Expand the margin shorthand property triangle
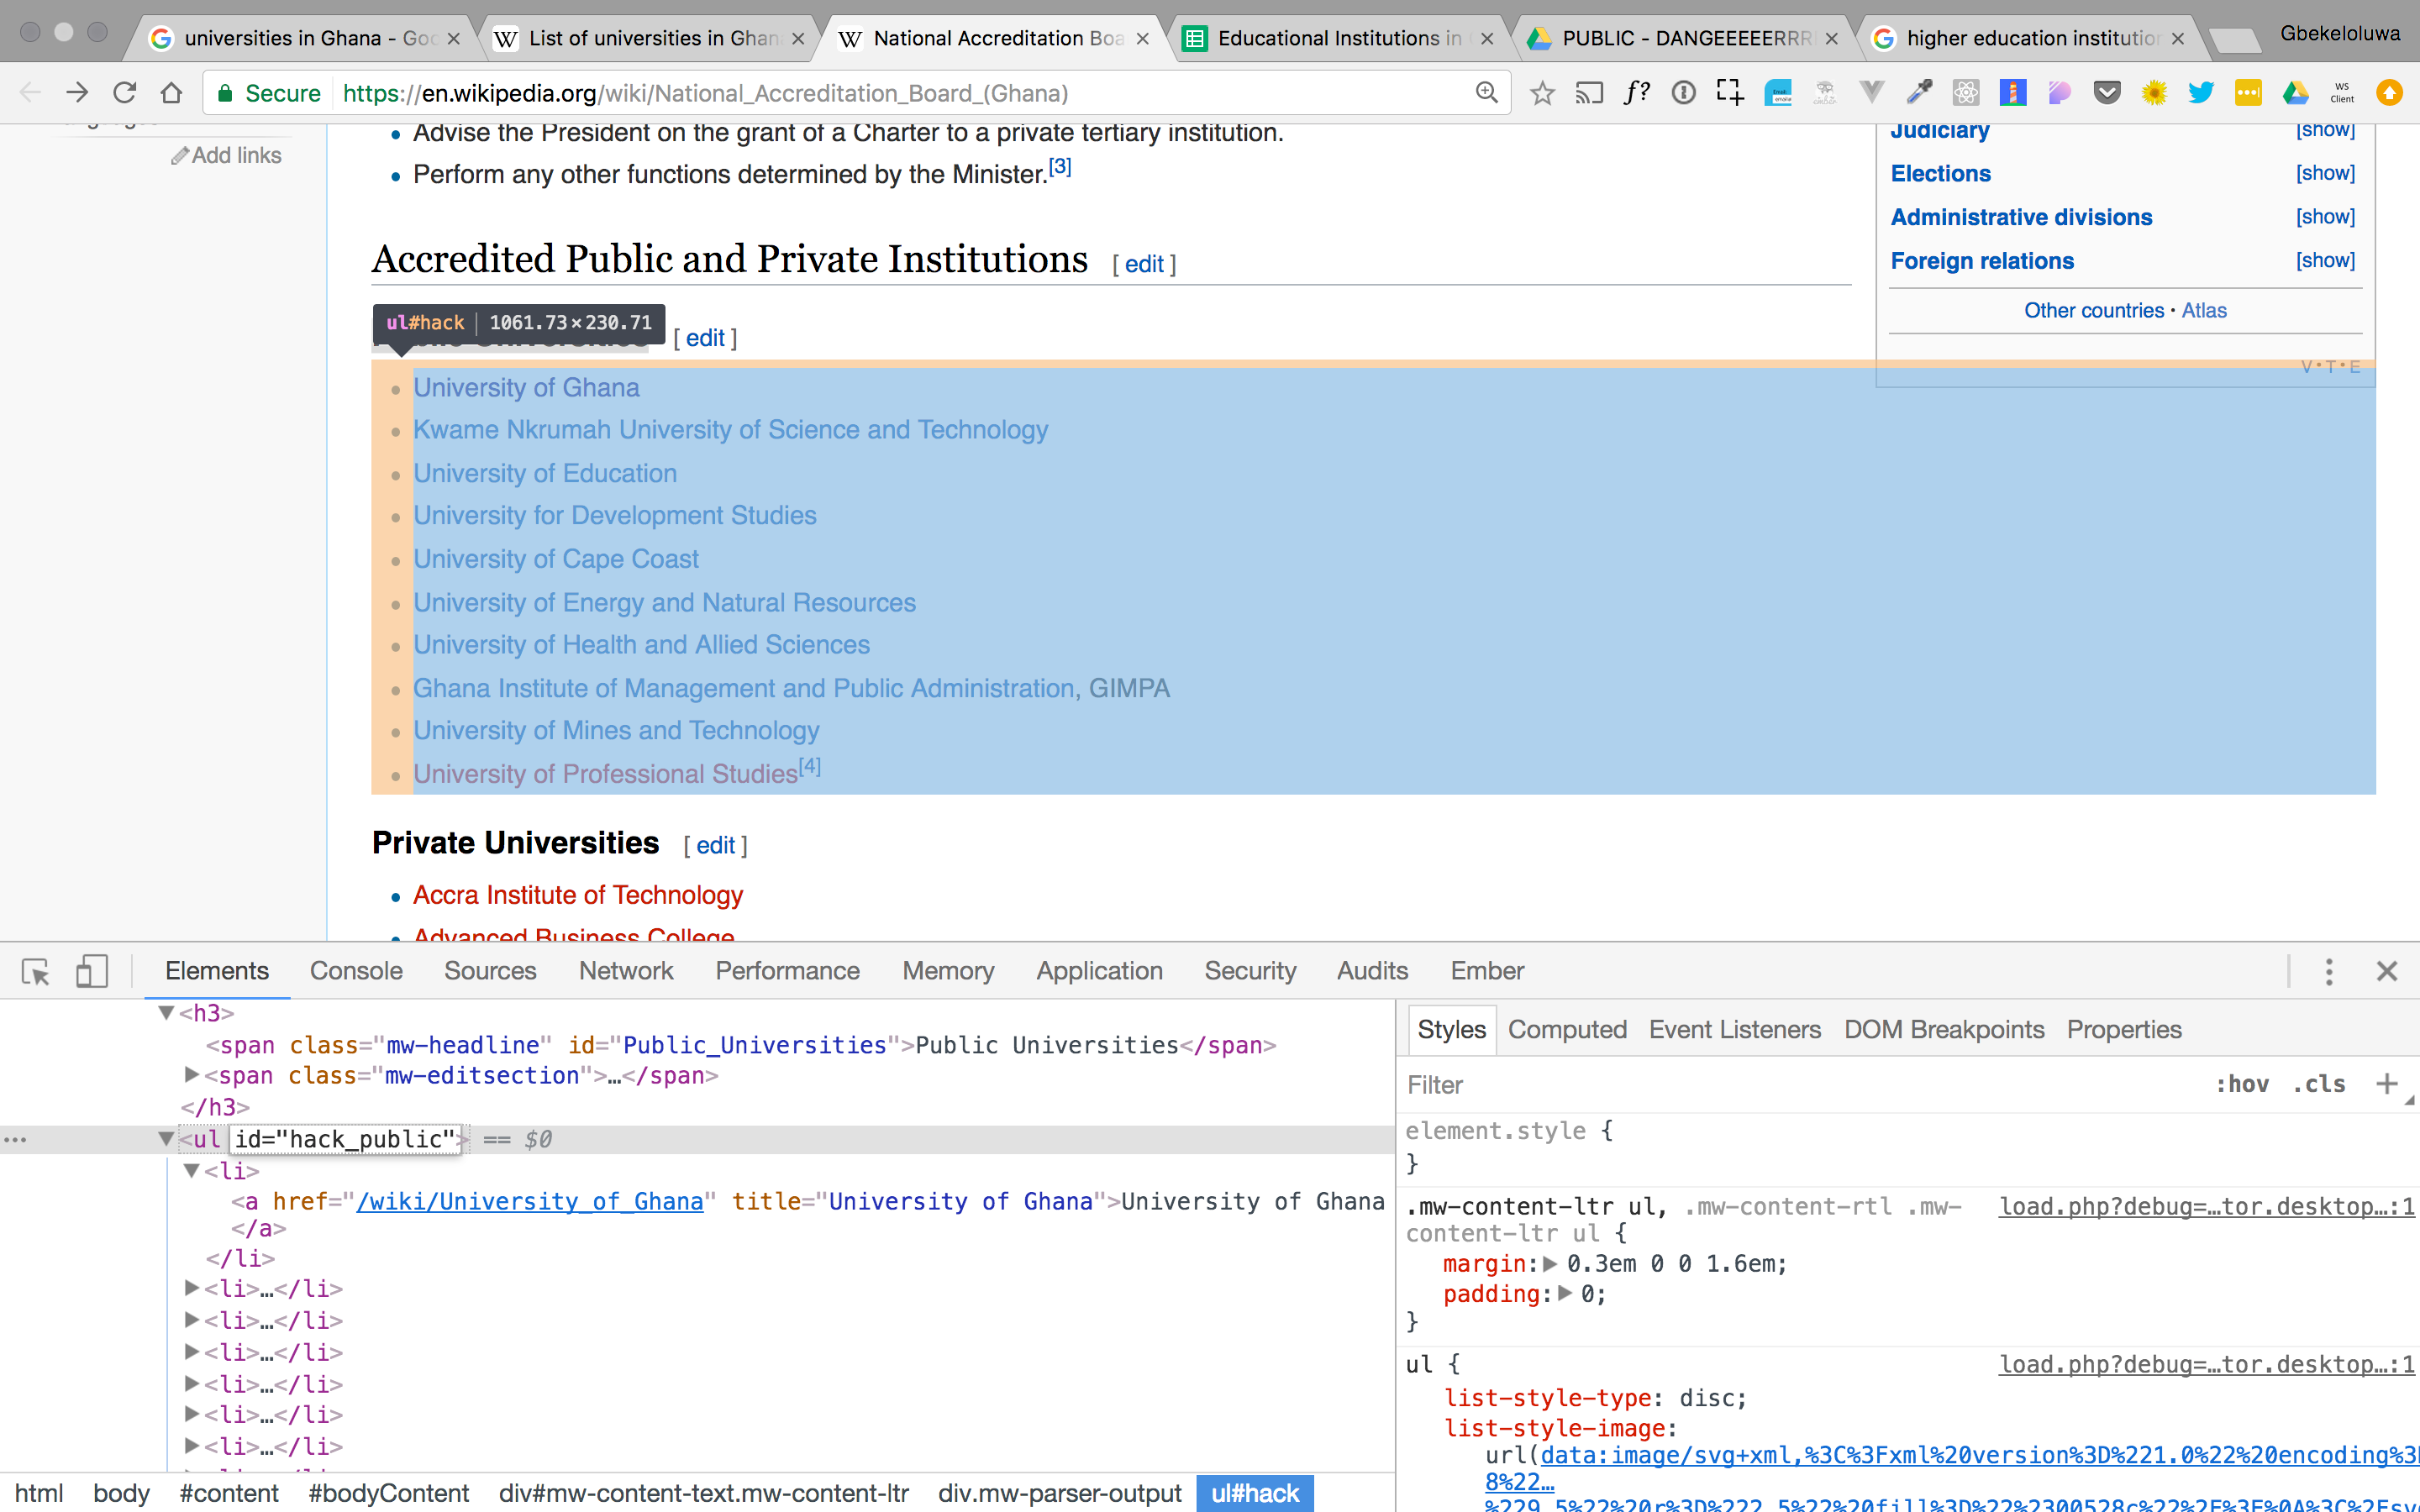This screenshot has width=2420, height=1512. coord(1550,1264)
